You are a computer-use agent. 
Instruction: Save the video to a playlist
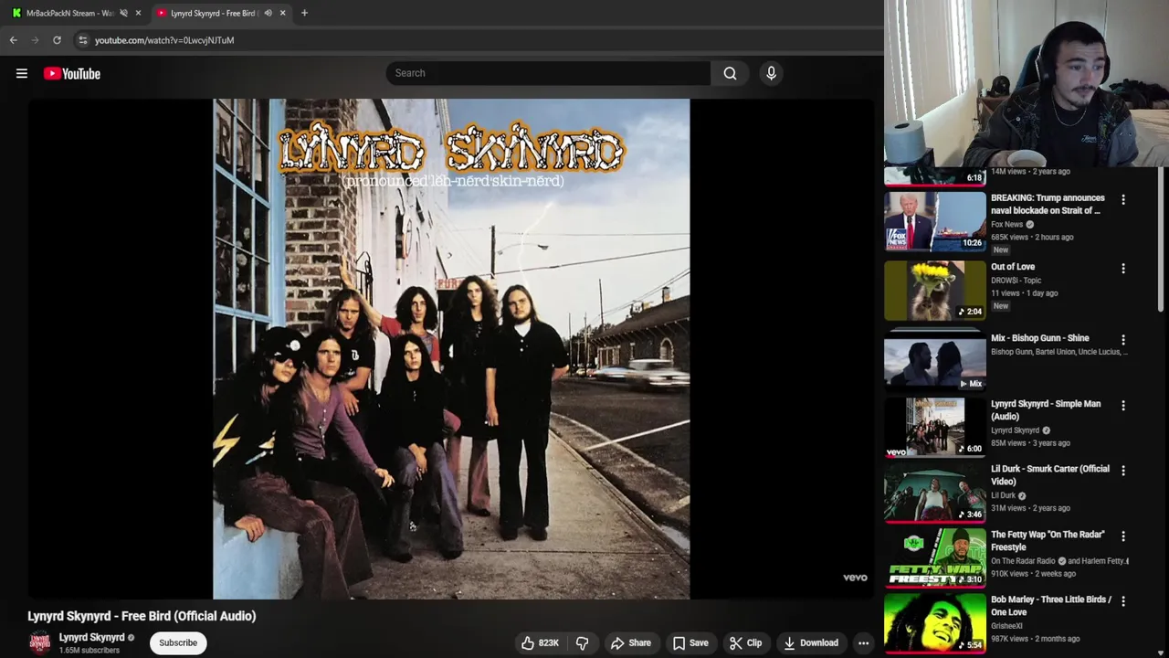(690, 643)
